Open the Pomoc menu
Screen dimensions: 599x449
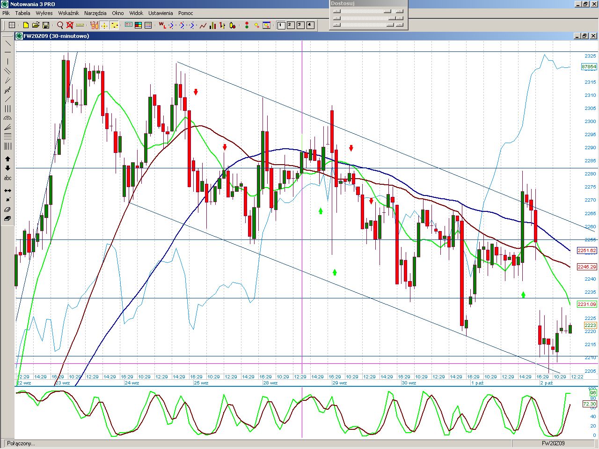186,13
